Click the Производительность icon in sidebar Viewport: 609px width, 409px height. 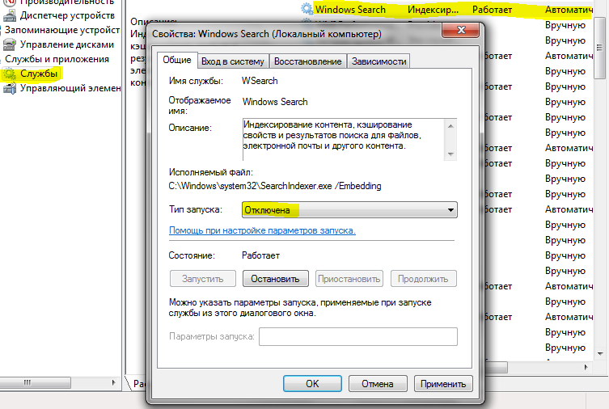click(x=11, y=2)
